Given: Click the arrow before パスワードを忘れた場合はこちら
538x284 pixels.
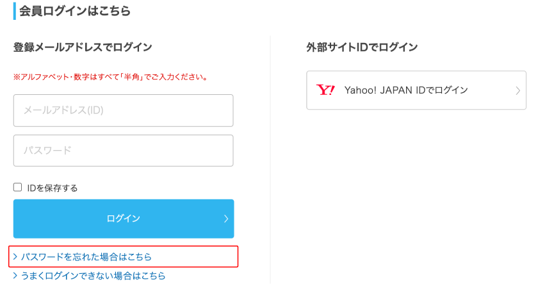Looking at the screenshot, I should coord(15,257).
